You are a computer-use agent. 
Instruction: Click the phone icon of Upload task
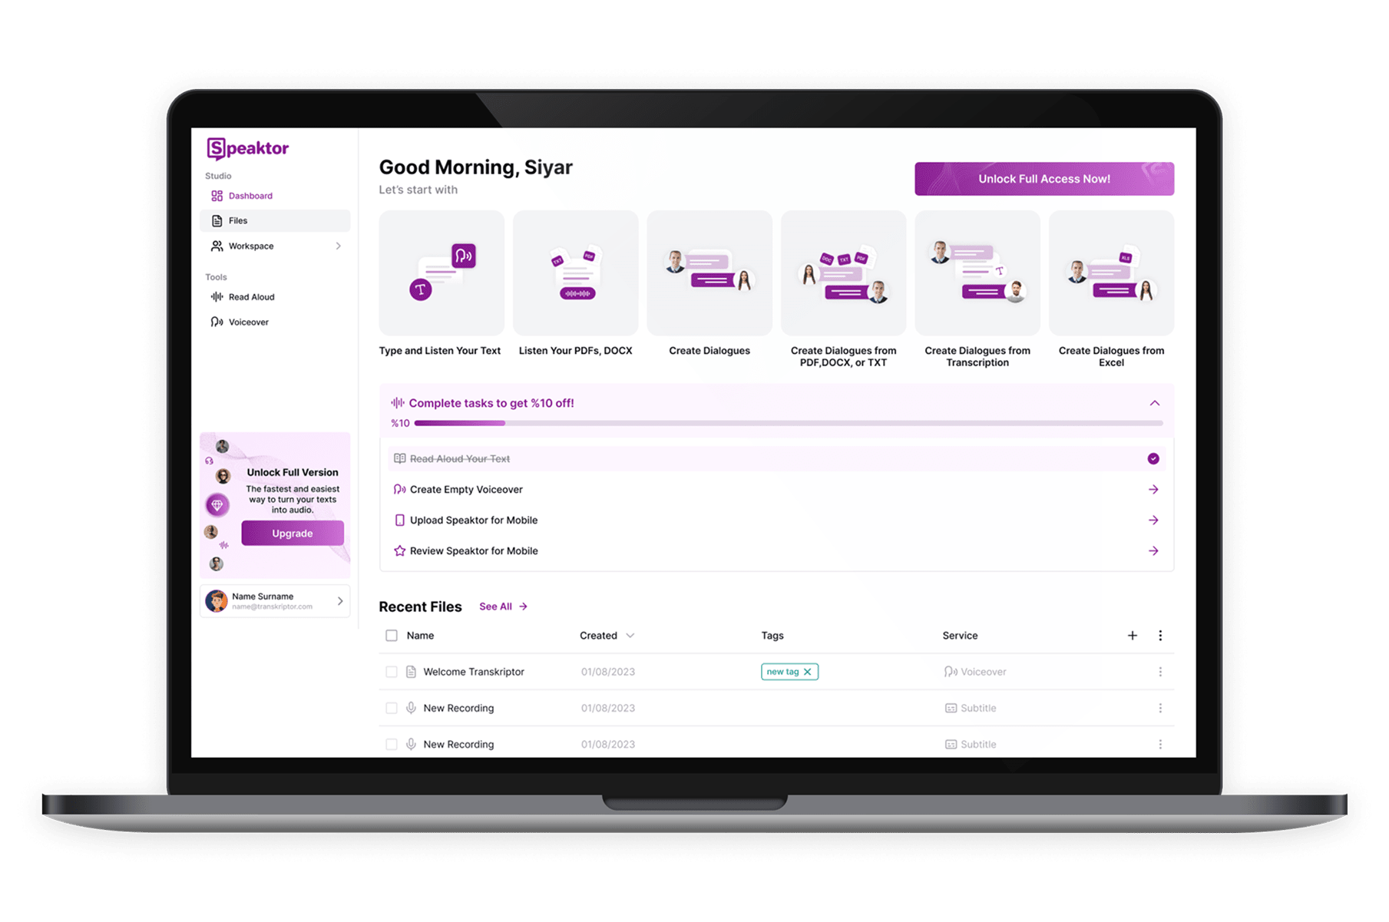pos(399,520)
